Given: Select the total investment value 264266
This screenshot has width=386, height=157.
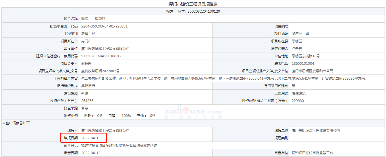Looking at the screenshot, I should [87, 101].
